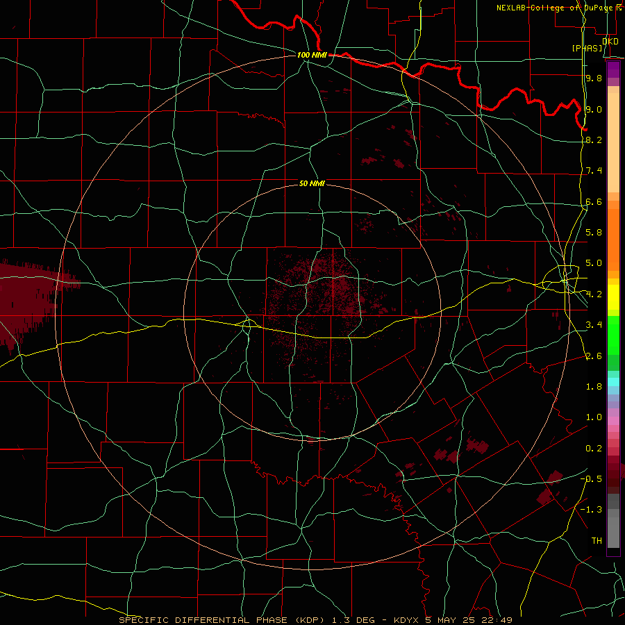This screenshot has height=625, width=625.
Task: Select the 1.8 value on color scale
Action: (x=594, y=387)
